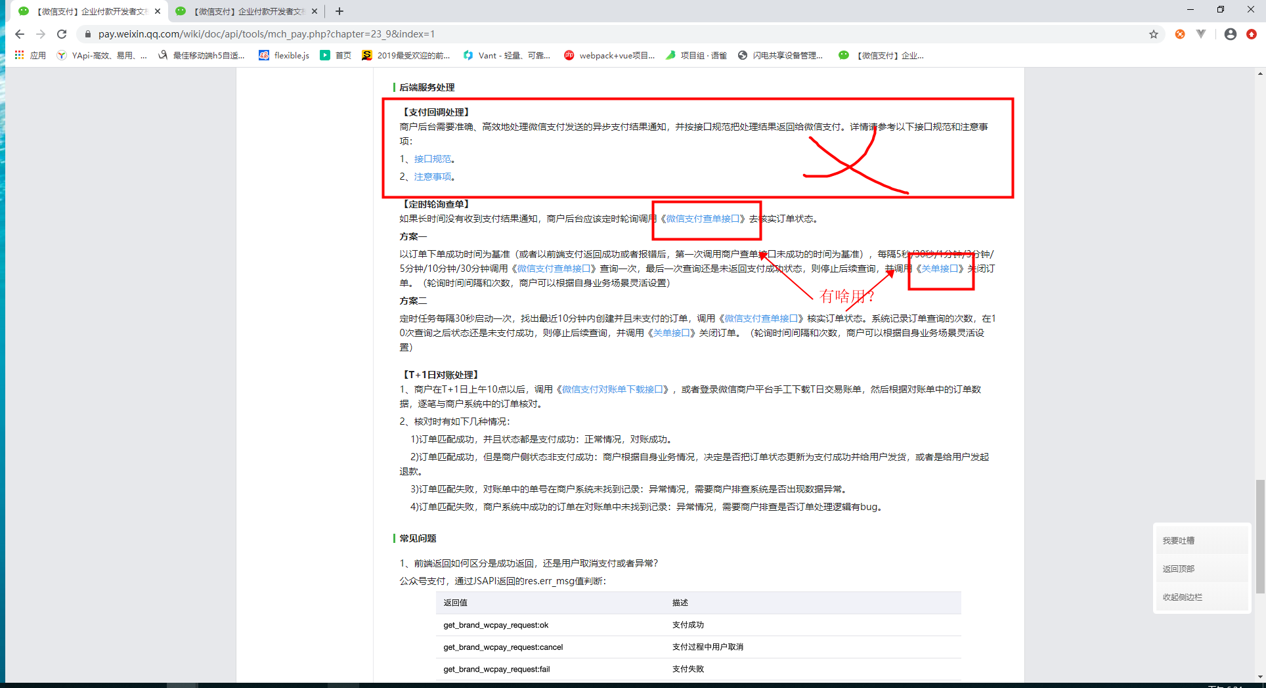This screenshot has width=1266, height=688.
Task: Focus the address bar URL
Action: tap(267, 34)
